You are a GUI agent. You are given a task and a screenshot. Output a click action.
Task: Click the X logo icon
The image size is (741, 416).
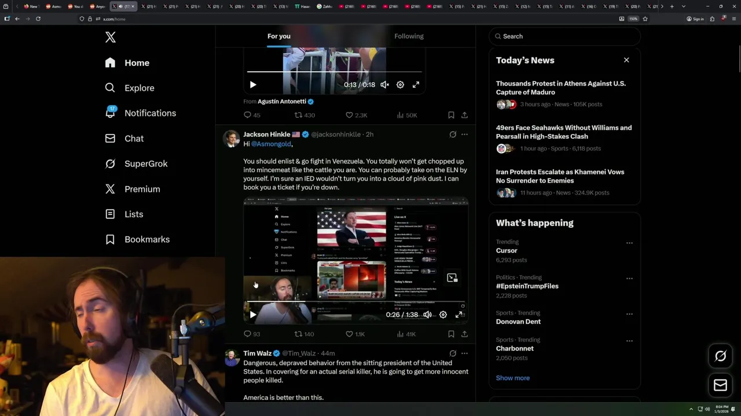coord(111,38)
